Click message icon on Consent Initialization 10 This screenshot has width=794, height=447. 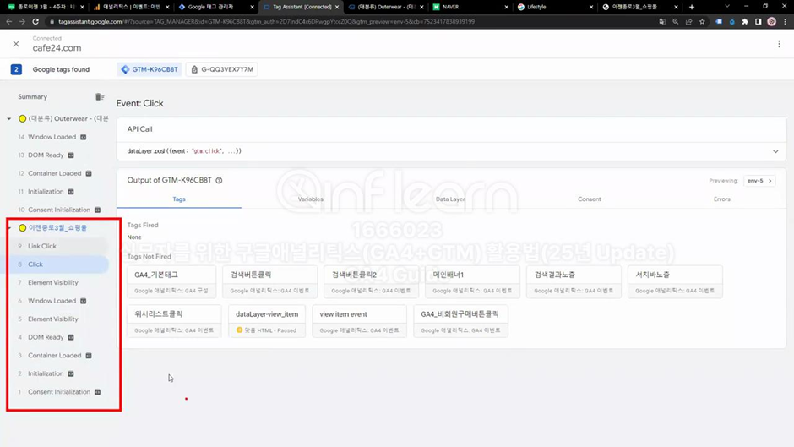(98, 210)
